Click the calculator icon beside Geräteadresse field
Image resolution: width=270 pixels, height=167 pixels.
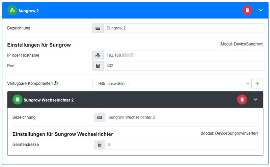pyautogui.click(x=100, y=145)
